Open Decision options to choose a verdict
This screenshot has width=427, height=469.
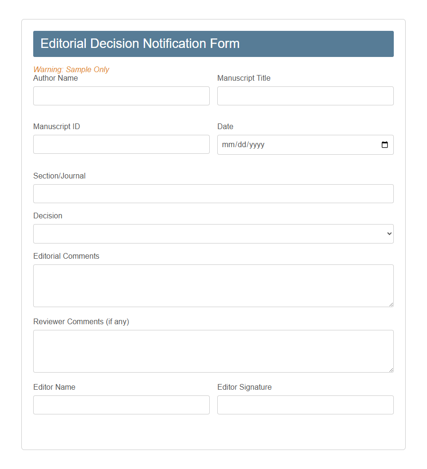213,234
